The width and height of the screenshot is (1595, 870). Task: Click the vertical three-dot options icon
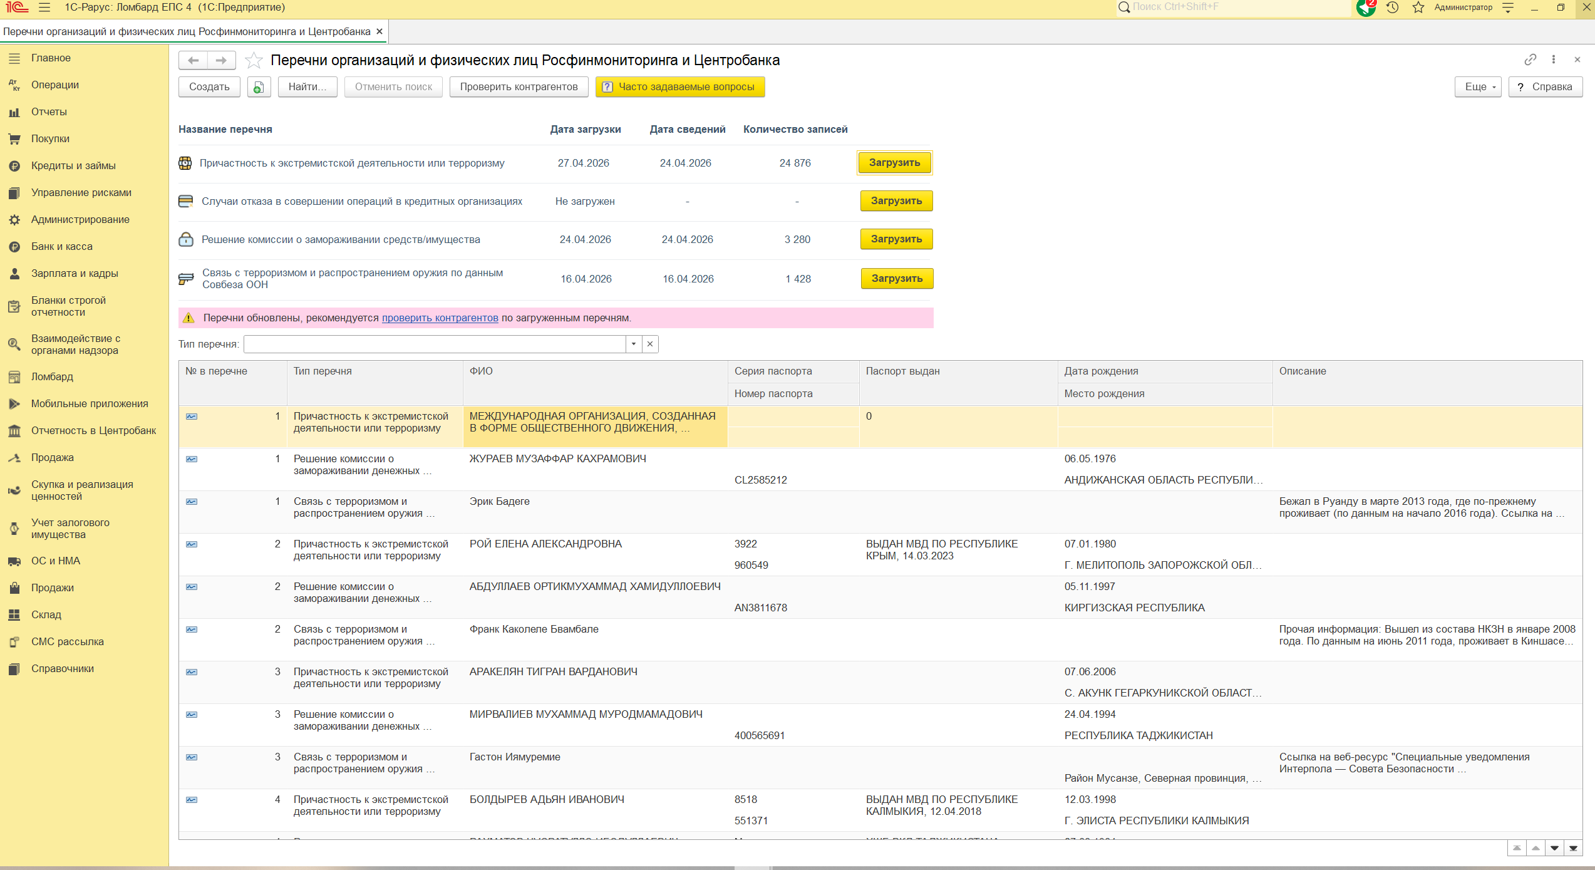coord(1554,60)
